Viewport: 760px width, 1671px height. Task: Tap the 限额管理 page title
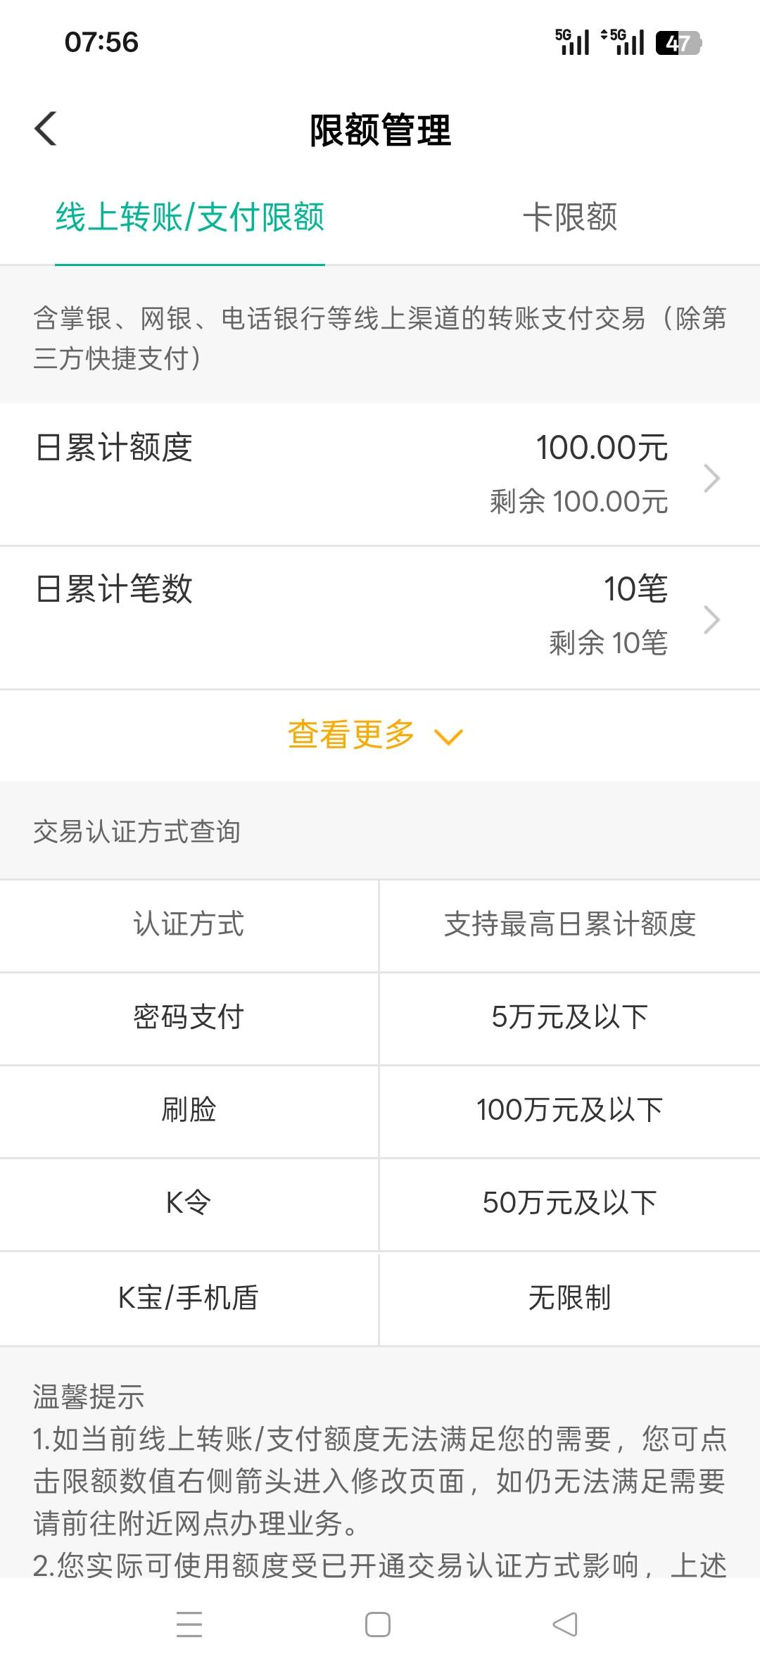point(380,131)
